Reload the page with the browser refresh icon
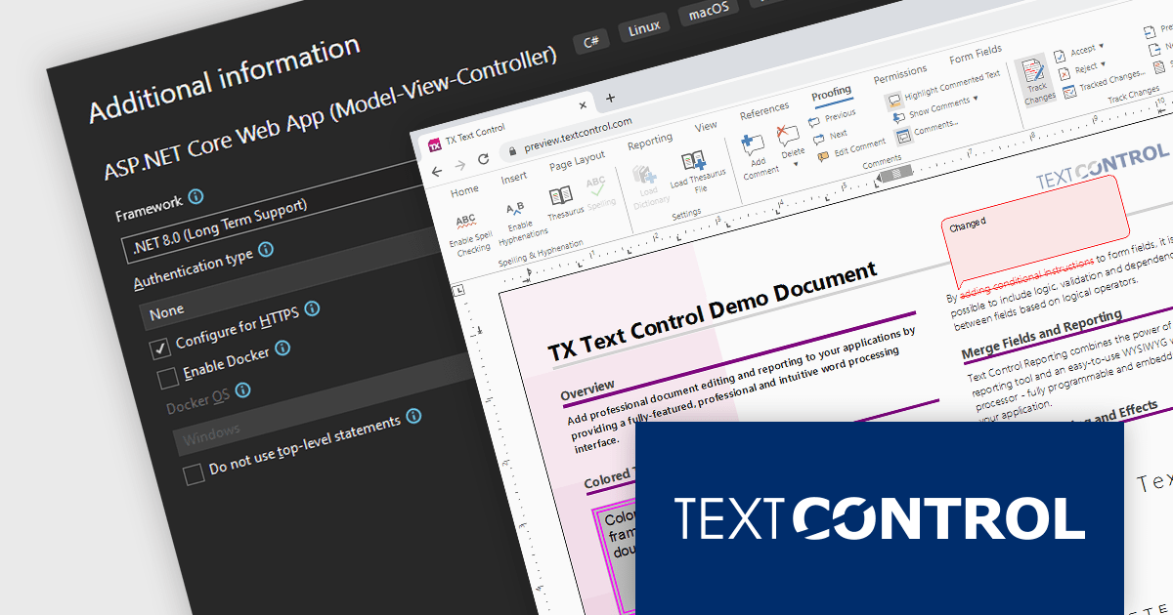1173x615 pixels. (483, 159)
